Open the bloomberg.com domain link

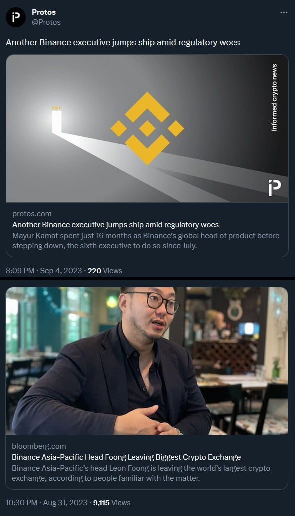pyautogui.click(x=39, y=446)
